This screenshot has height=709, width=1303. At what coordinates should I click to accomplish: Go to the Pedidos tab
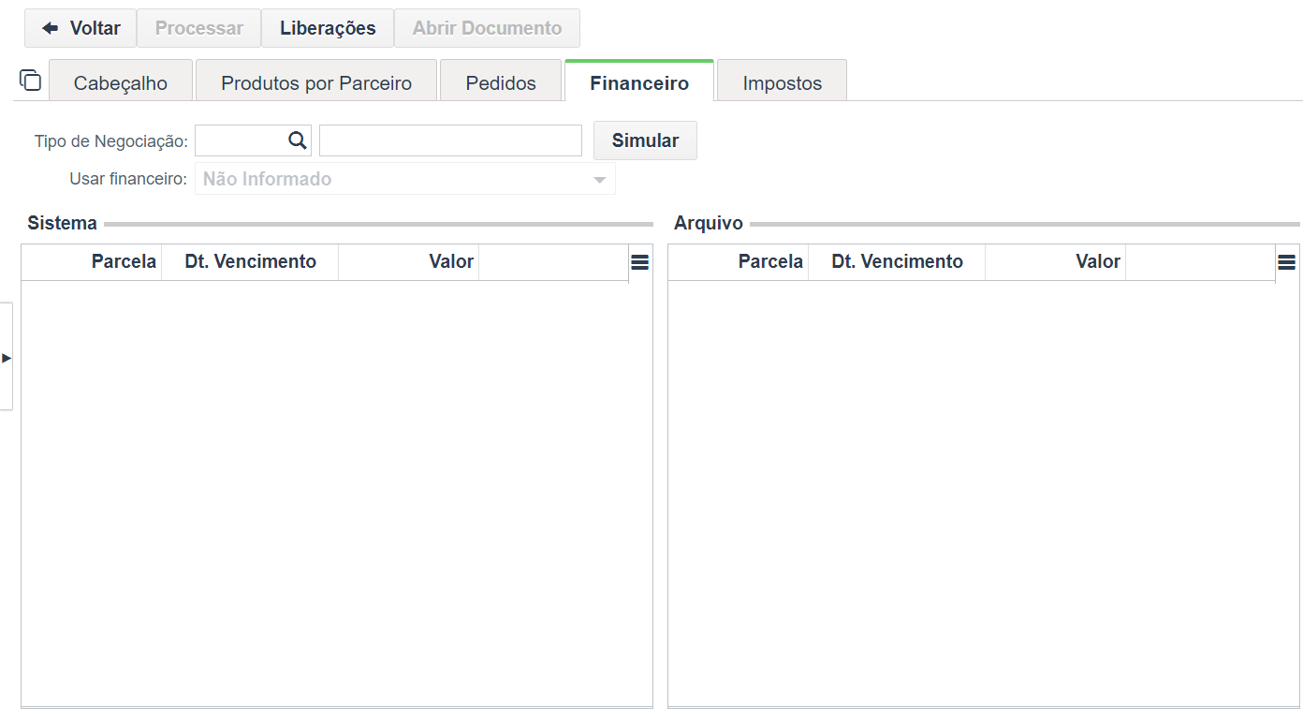[501, 82]
